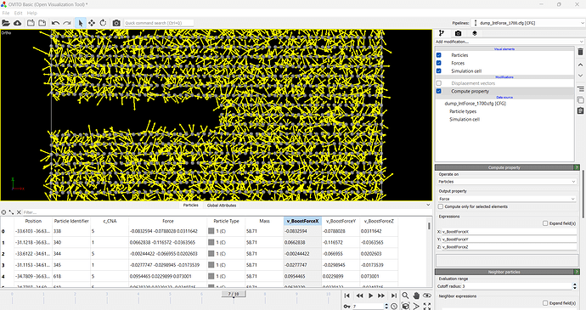Toggle the Forces visual element checkbox
The height and width of the screenshot is (310, 586).
[x=439, y=63]
